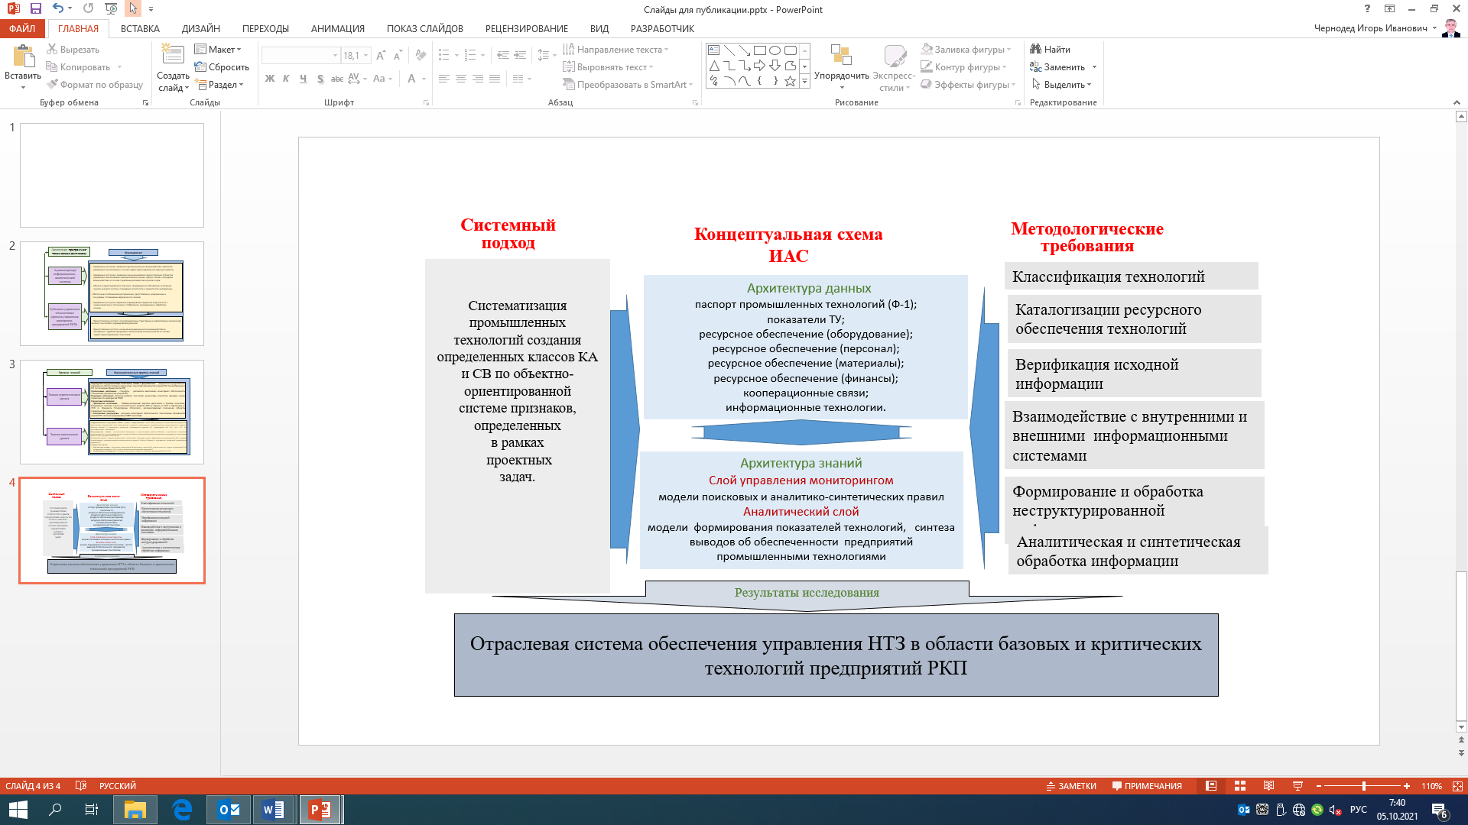
Task: Click the line spacing icon
Action: 543,56
